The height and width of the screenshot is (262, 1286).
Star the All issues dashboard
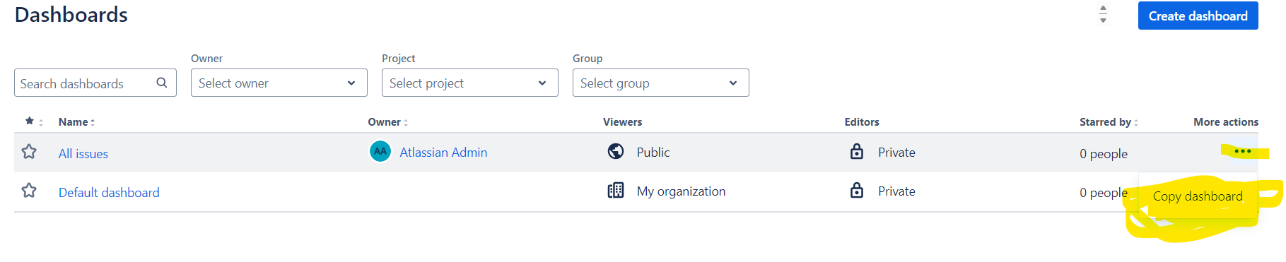[x=29, y=152]
